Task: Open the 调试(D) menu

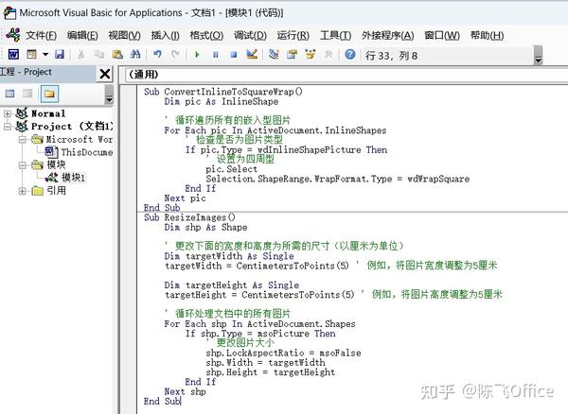Action: [x=250, y=35]
